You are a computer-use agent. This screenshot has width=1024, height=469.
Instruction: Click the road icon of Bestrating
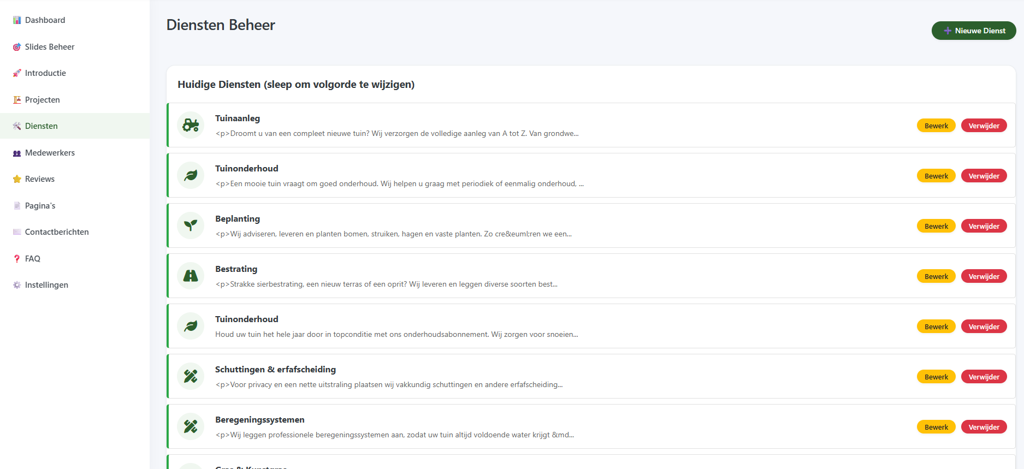point(191,276)
